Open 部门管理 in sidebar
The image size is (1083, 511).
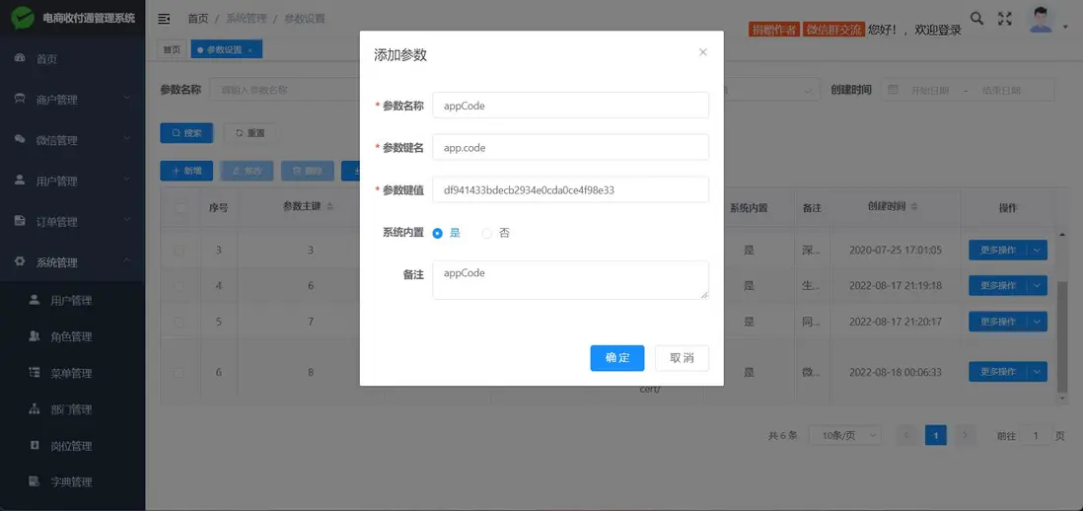(73, 409)
